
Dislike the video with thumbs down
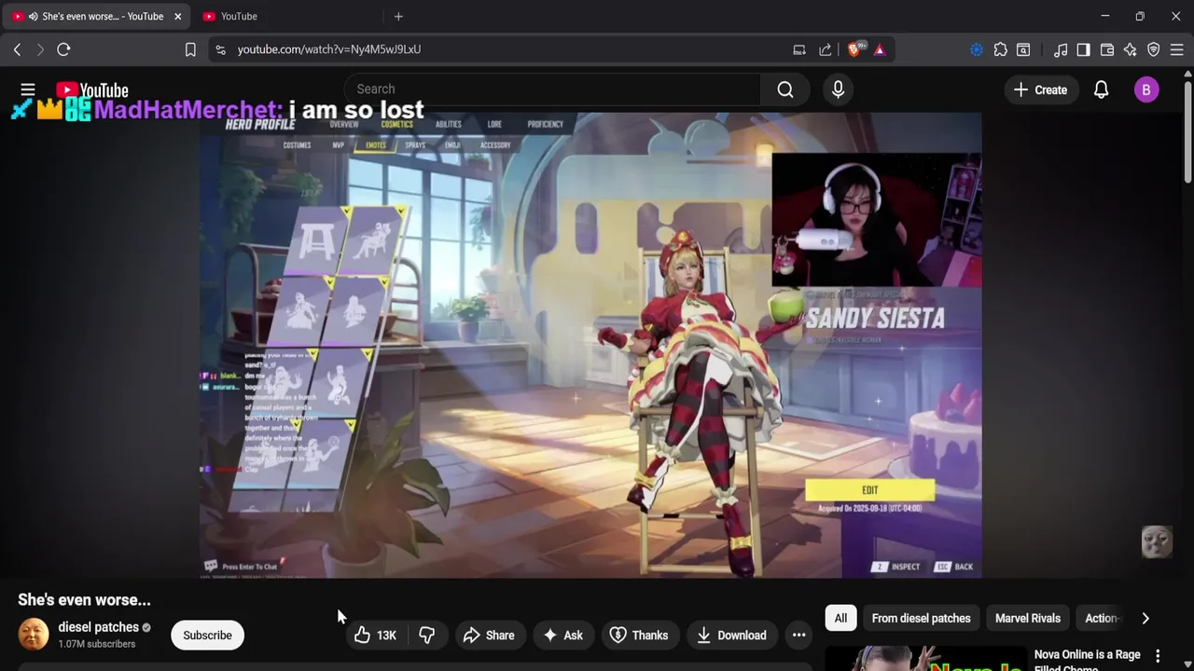427,636
